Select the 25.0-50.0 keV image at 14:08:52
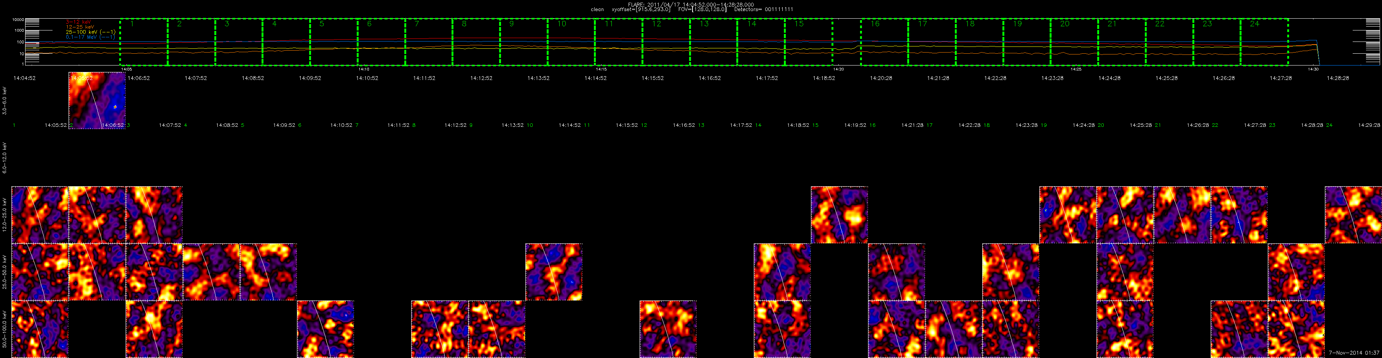The width and height of the screenshot is (1382, 358). click(x=268, y=272)
